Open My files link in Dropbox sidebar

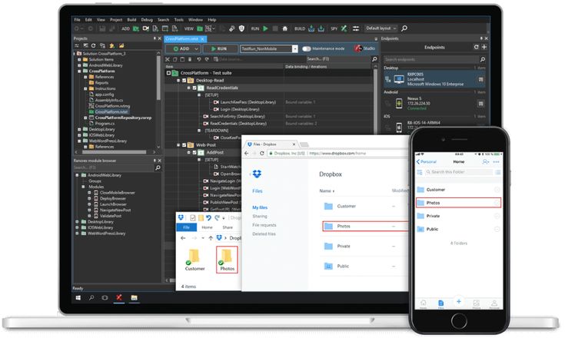point(260,207)
